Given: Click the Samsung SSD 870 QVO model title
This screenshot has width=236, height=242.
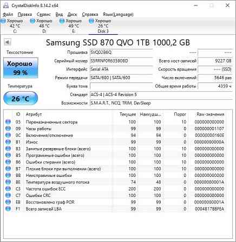Looking at the screenshot, I should [118, 43].
